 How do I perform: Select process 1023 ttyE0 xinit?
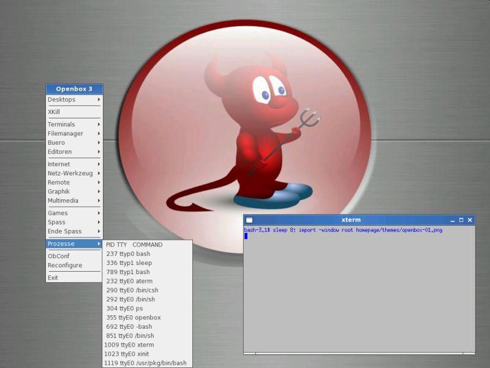[x=148, y=354]
